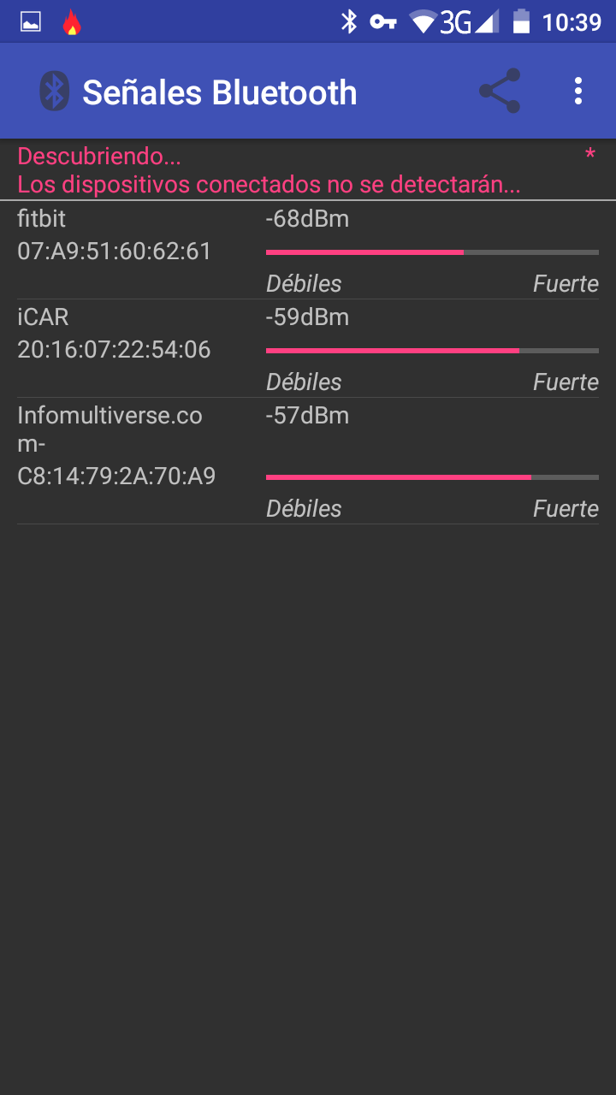616x1095 pixels.
Task: Tap the battery icon in status bar
Action: tap(521, 21)
